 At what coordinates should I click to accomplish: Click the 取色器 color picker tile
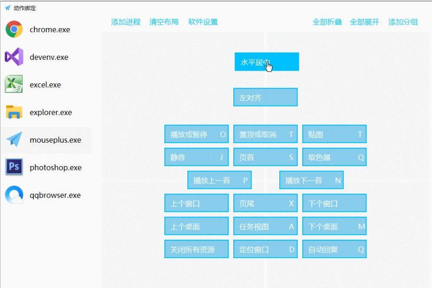(x=334, y=157)
